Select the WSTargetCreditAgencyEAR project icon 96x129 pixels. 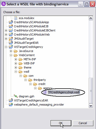[x=11, y=100]
